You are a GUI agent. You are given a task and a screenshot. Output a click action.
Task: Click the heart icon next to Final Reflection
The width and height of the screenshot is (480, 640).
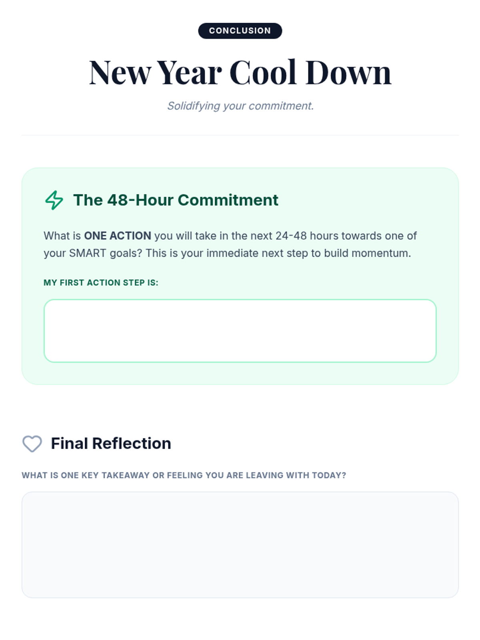pos(32,444)
